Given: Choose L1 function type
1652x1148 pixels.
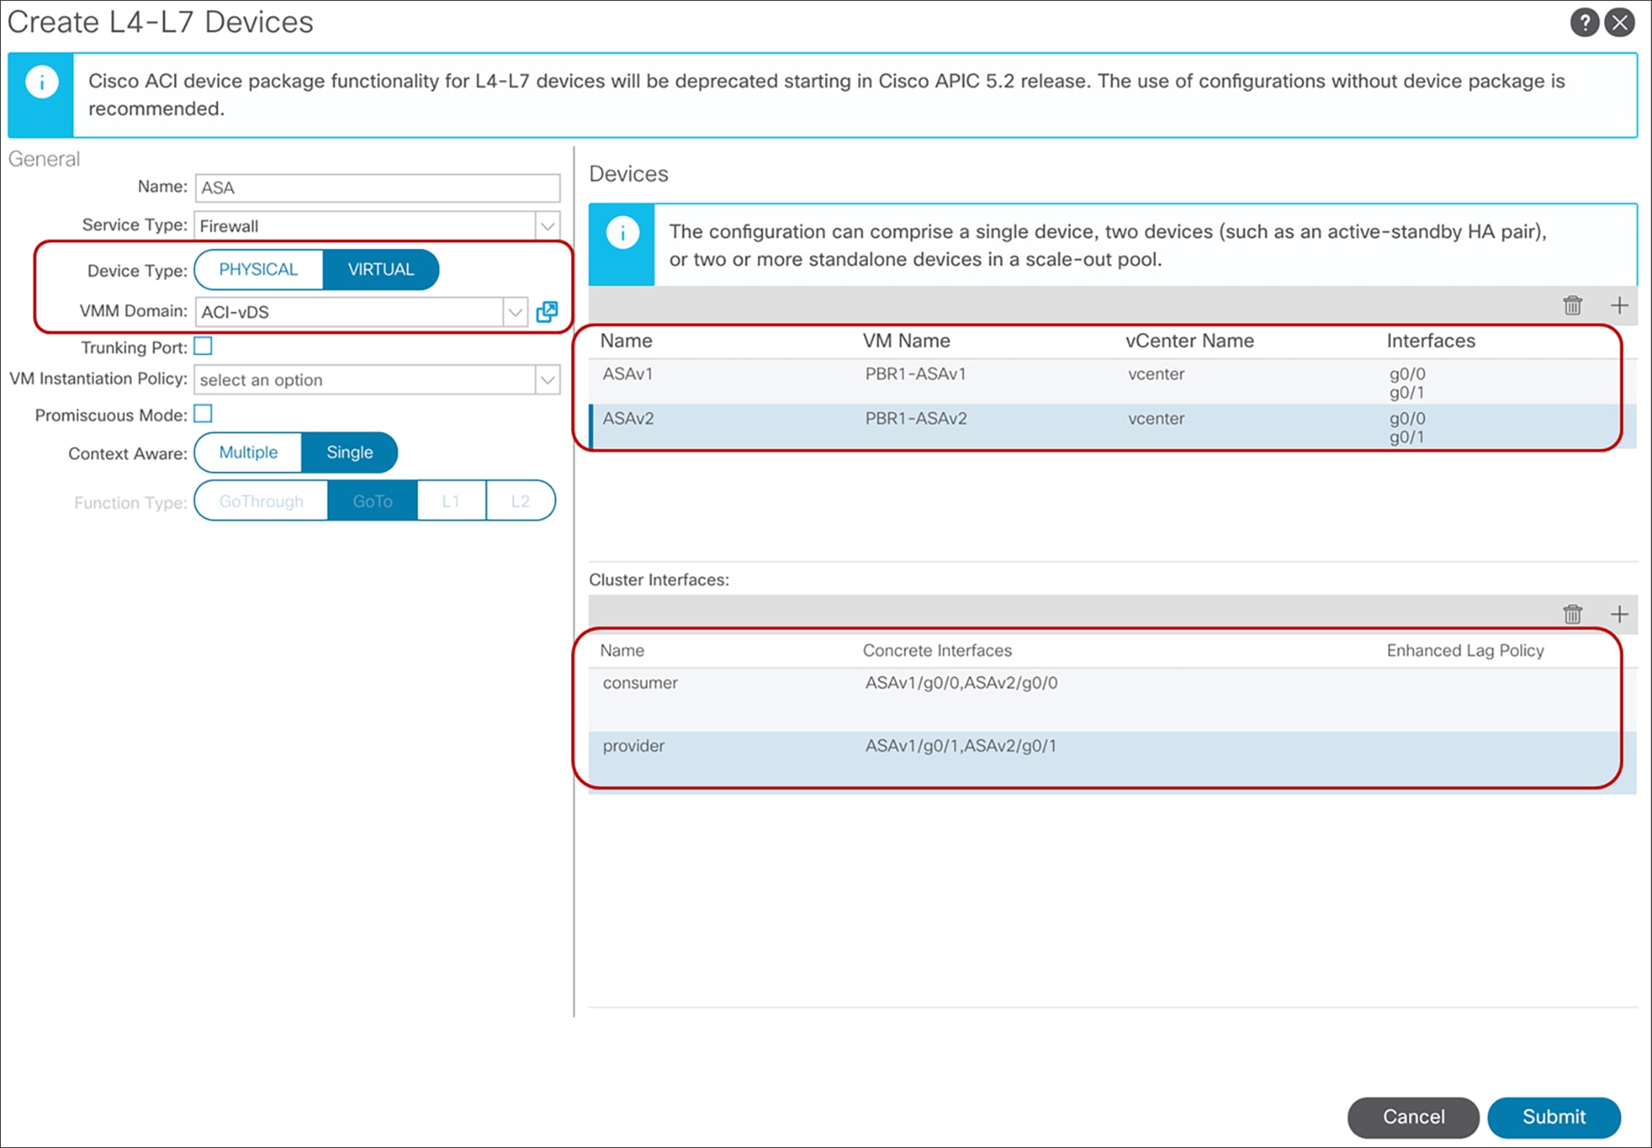Looking at the screenshot, I should (451, 501).
